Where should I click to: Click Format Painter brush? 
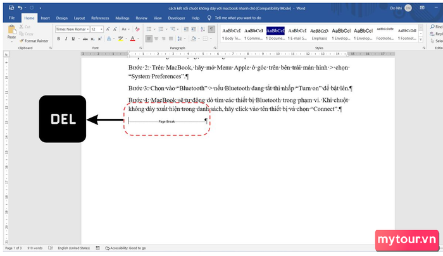tap(22, 41)
